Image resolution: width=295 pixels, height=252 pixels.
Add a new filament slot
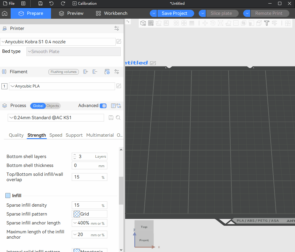tap(86, 72)
